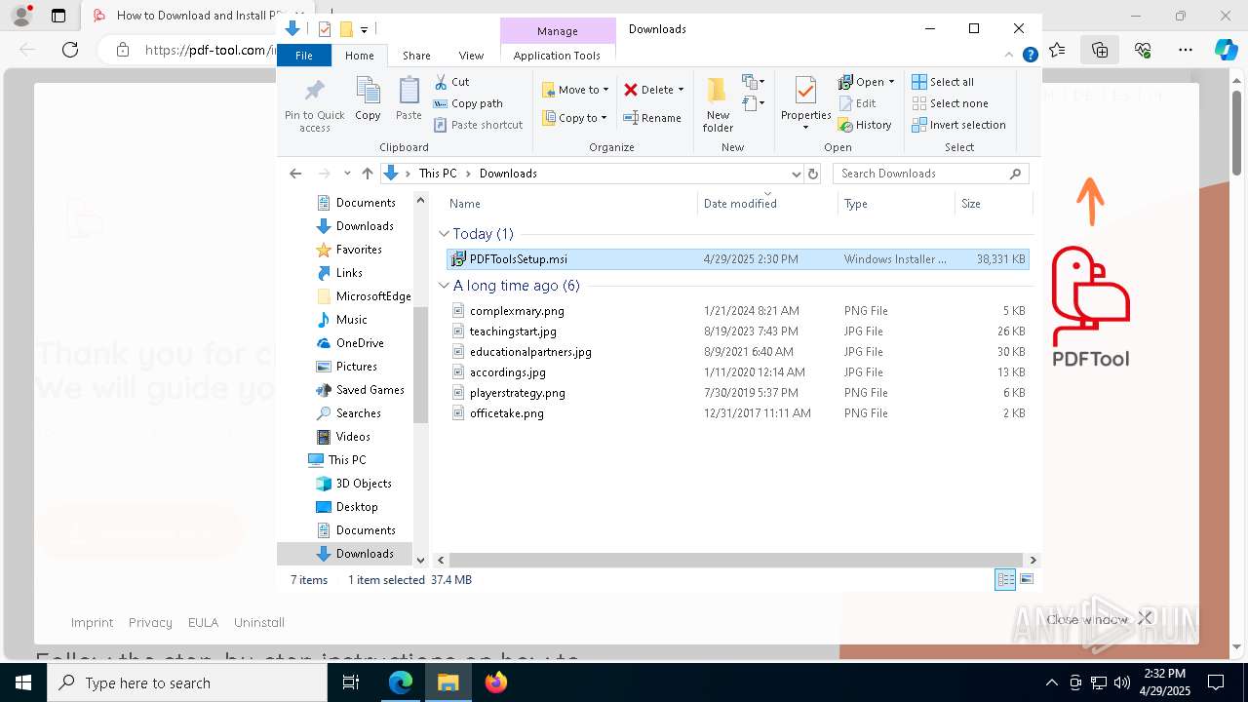Viewport: 1248px width, 702px height.
Task: Select the educationalpartners.jpg file
Action: click(x=737, y=352)
